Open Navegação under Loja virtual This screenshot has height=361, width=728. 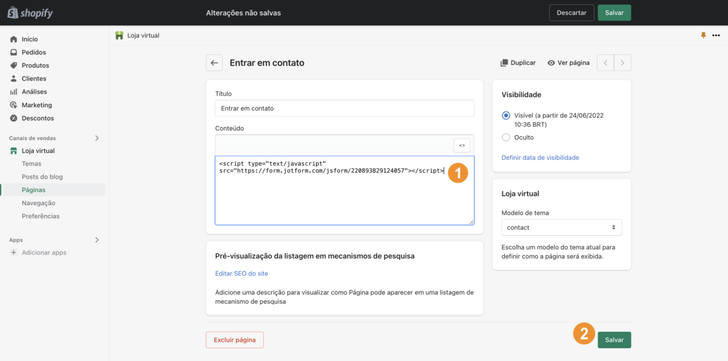coord(38,203)
